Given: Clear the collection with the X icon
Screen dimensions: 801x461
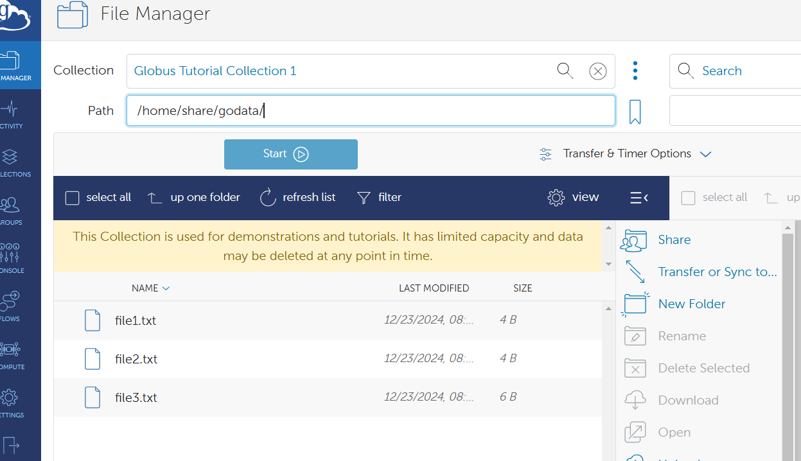Looking at the screenshot, I should [597, 71].
